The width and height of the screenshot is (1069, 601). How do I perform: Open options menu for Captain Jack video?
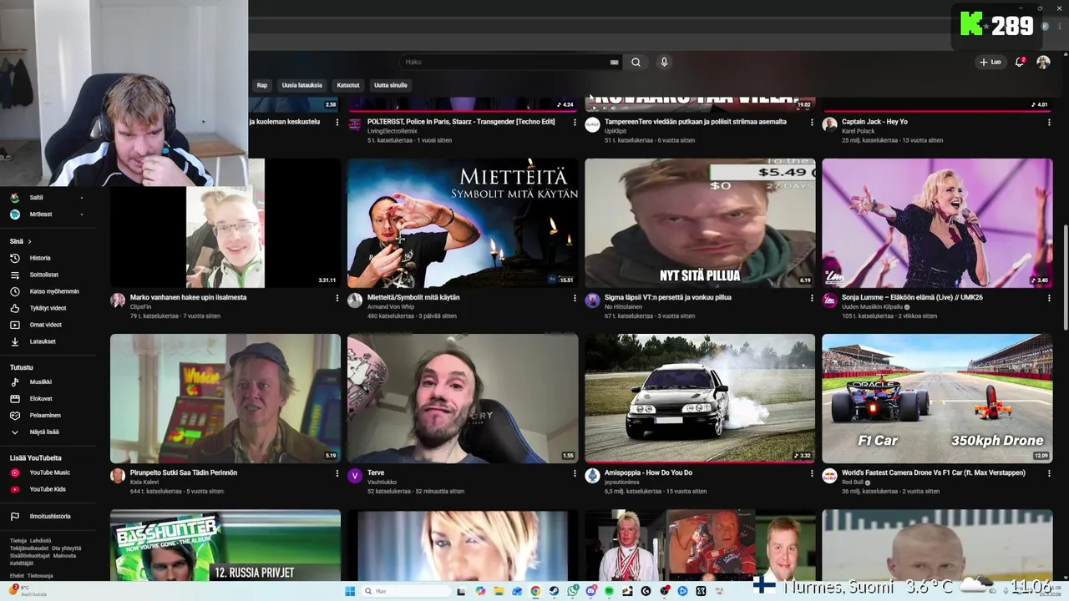tap(1049, 123)
